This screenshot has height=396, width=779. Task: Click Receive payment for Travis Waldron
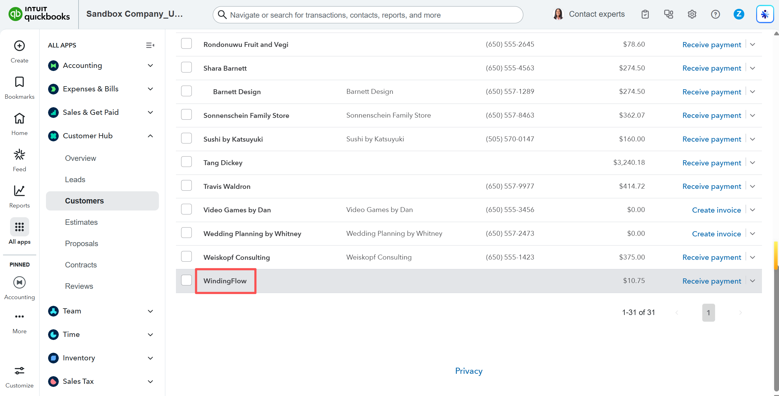point(711,186)
